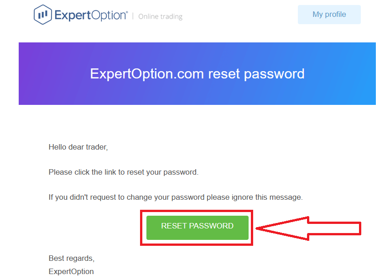Click the RESET PASSWORD button label text
Viewport: 390px width, 280px height.
point(197,225)
